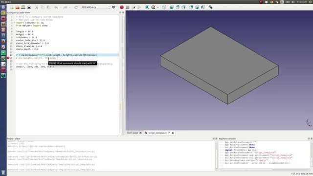Screen dimensions: 313x176
Task: Redo the last undone action
Action: coord(65,7)
